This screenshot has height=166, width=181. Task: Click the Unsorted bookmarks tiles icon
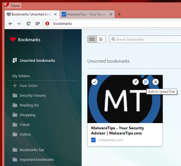15,60
